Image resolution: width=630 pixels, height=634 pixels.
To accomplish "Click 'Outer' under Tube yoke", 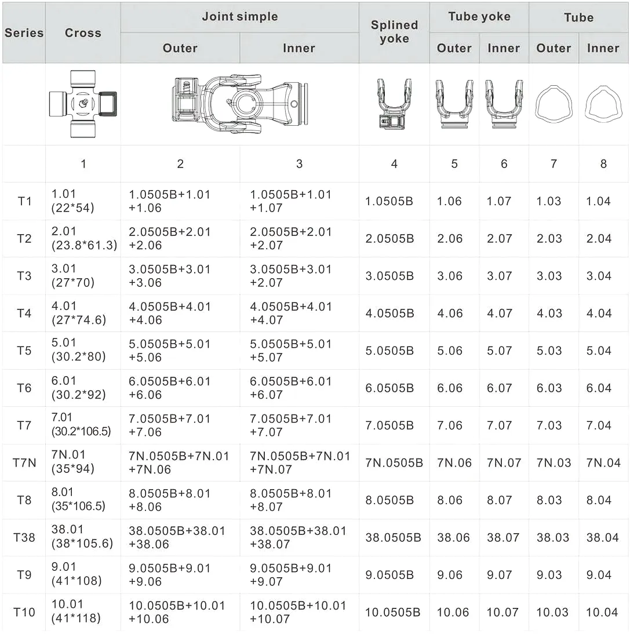I will pyautogui.click(x=454, y=48).
